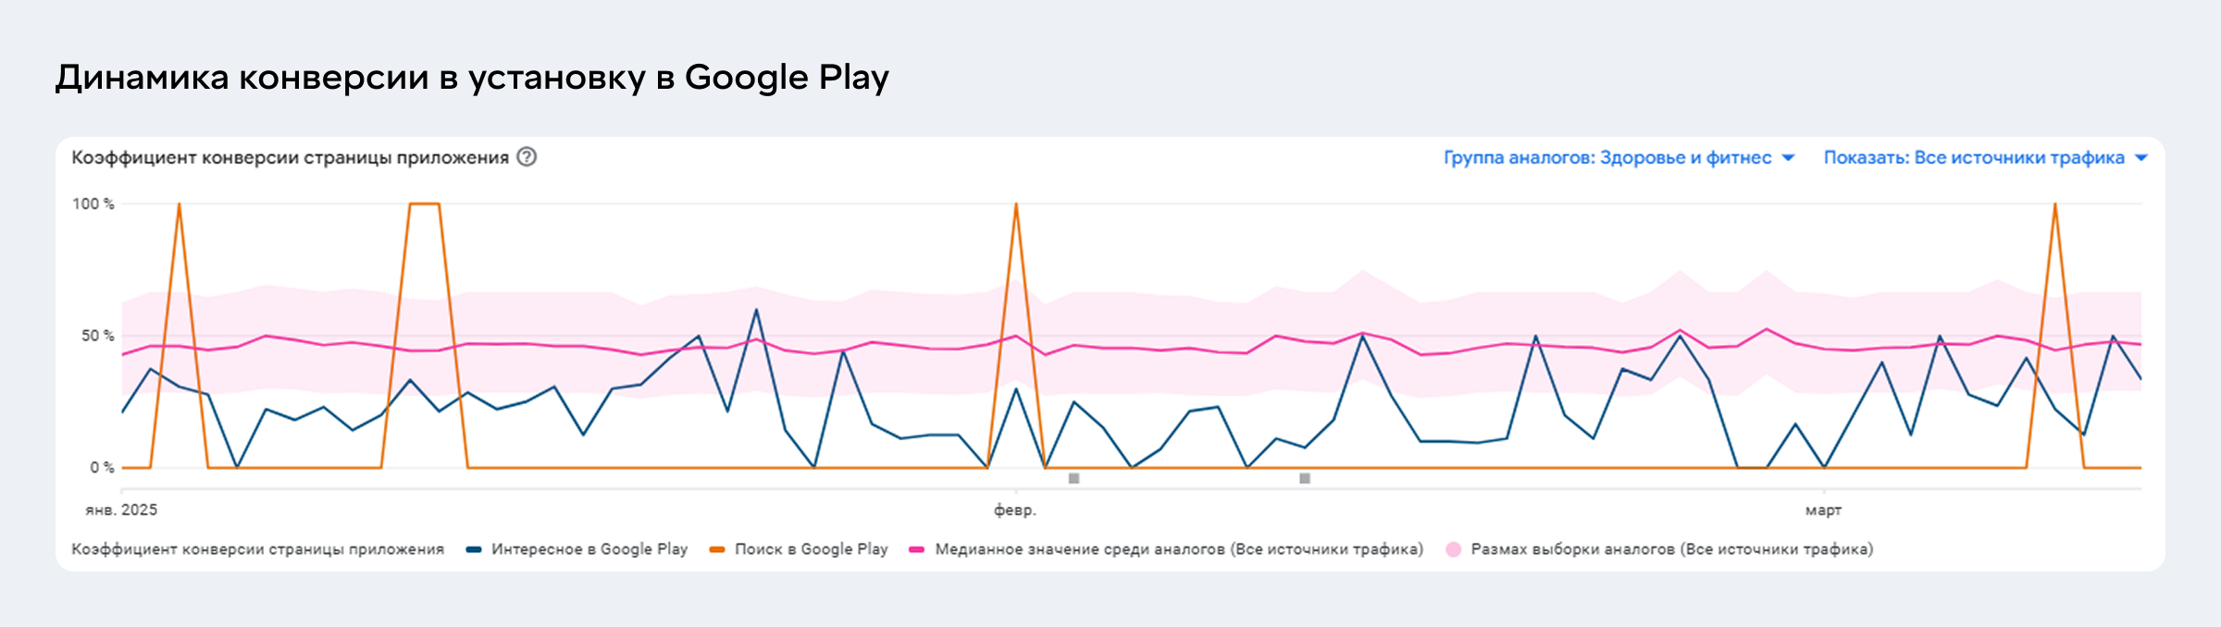Click the март month label on axis

coord(1823,510)
